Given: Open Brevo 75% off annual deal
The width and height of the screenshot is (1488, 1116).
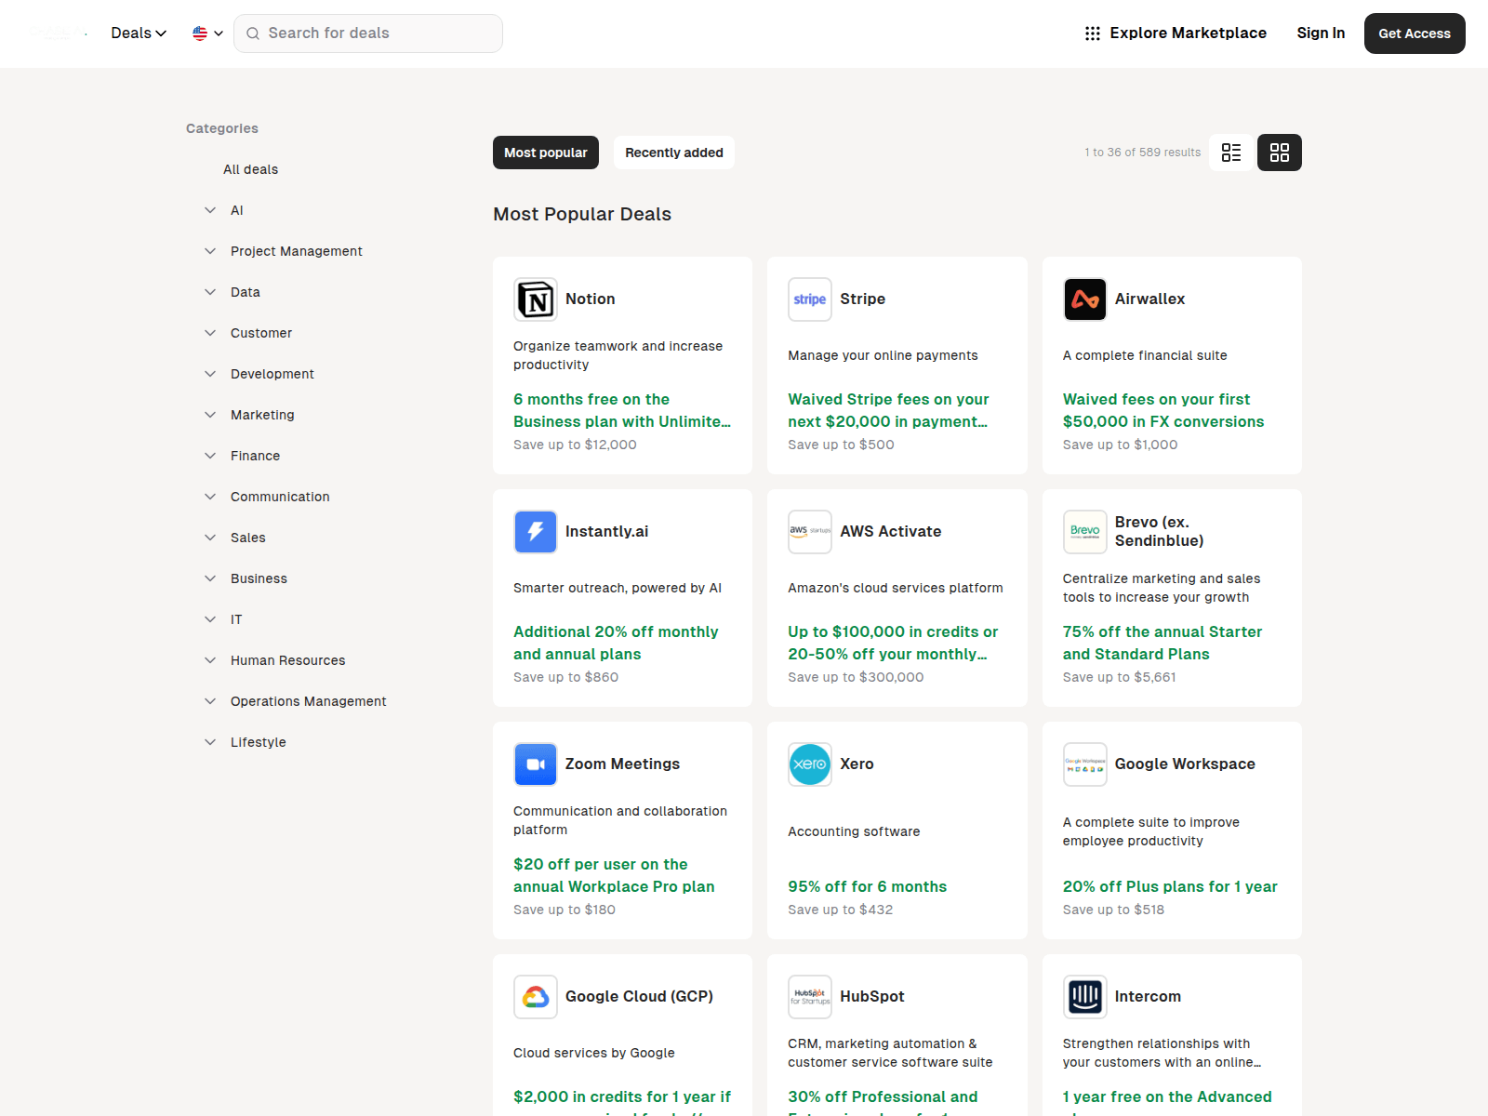Looking at the screenshot, I should 1162,643.
